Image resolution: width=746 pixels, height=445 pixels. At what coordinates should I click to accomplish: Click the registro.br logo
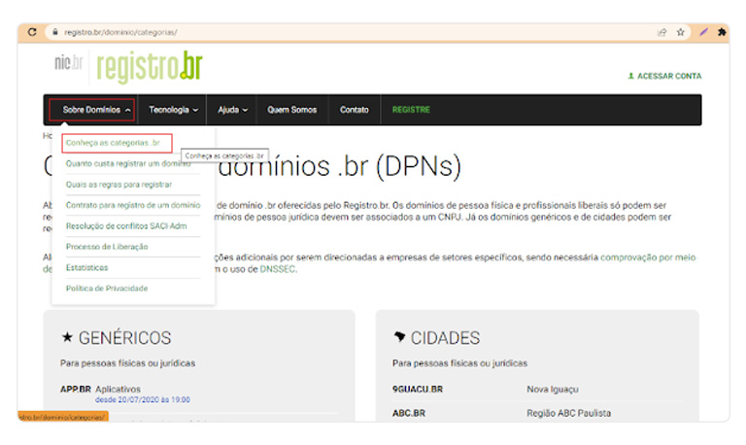click(x=149, y=67)
